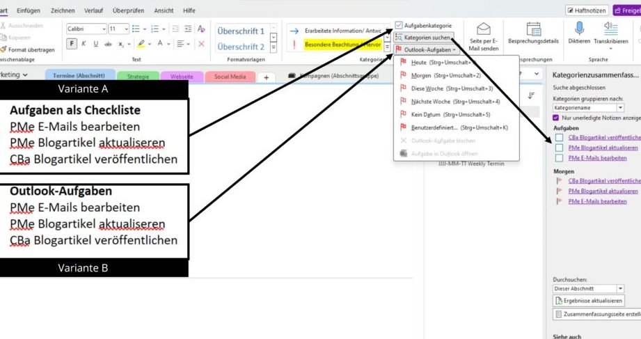
Task: Open the Calibri font name dropdown
Action: [104, 29]
